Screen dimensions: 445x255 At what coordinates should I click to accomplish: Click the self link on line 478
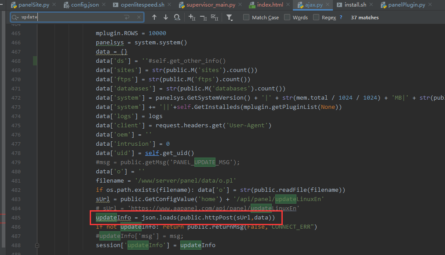(152, 153)
